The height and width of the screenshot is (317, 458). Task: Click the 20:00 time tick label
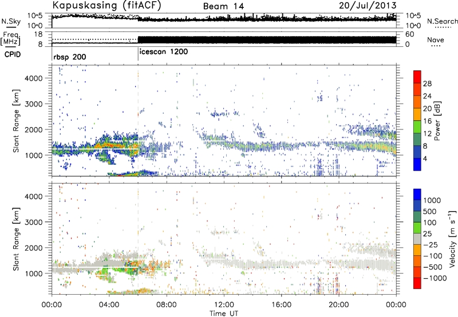click(x=339, y=305)
